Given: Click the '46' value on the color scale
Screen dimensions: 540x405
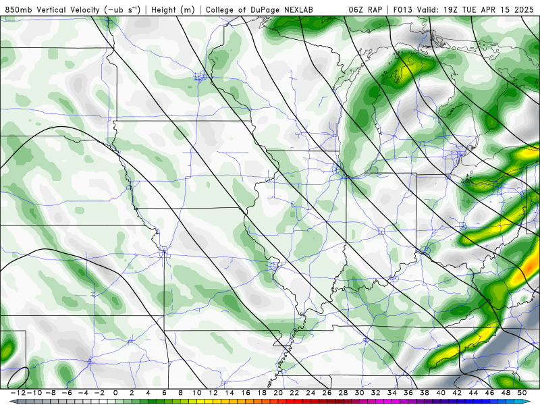Looking at the screenshot, I should 489,393.
